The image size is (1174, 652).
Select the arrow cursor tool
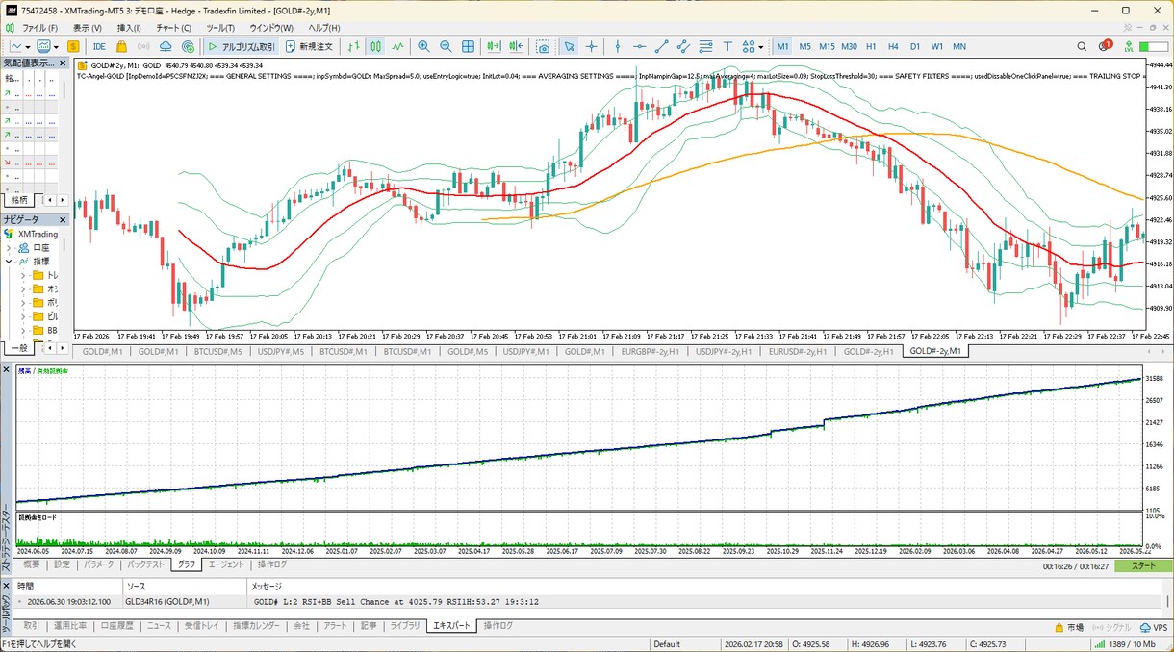tap(570, 46)
